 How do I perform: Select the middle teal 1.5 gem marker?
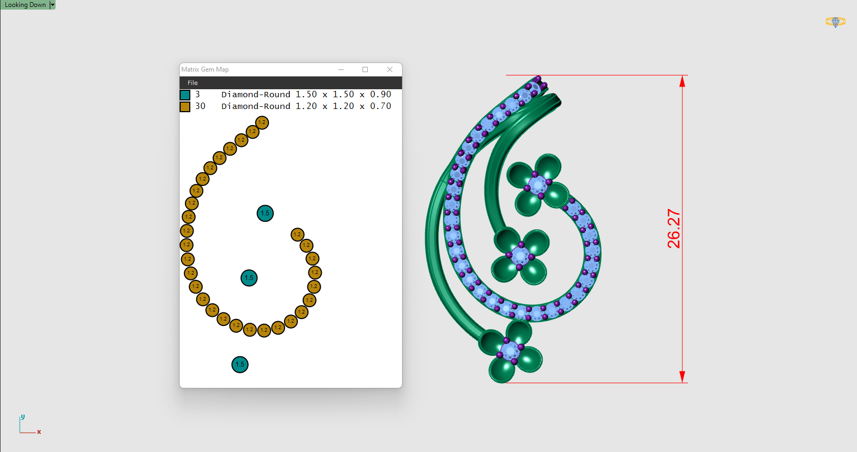pyautogui.click(x=249, y=278)
